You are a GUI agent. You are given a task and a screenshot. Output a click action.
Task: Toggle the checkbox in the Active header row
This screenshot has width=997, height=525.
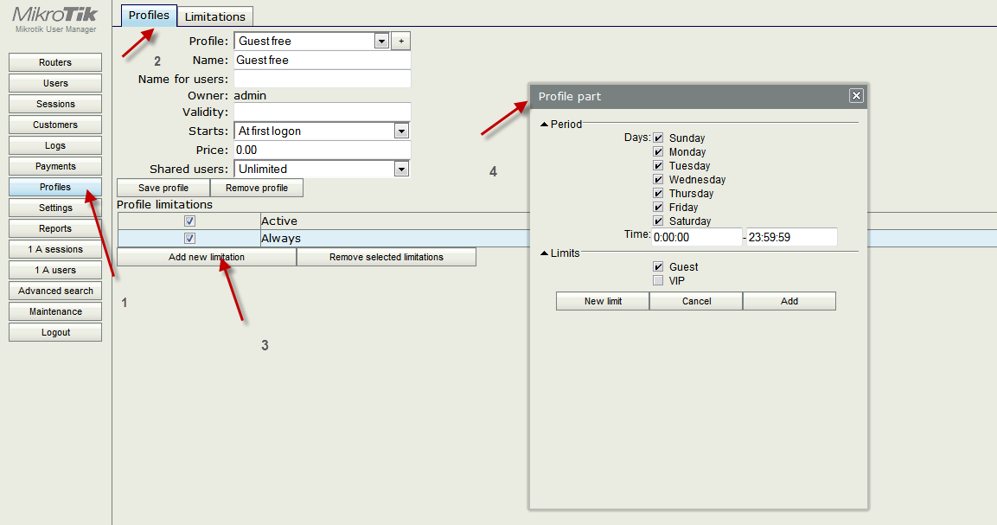click(189, 221)
